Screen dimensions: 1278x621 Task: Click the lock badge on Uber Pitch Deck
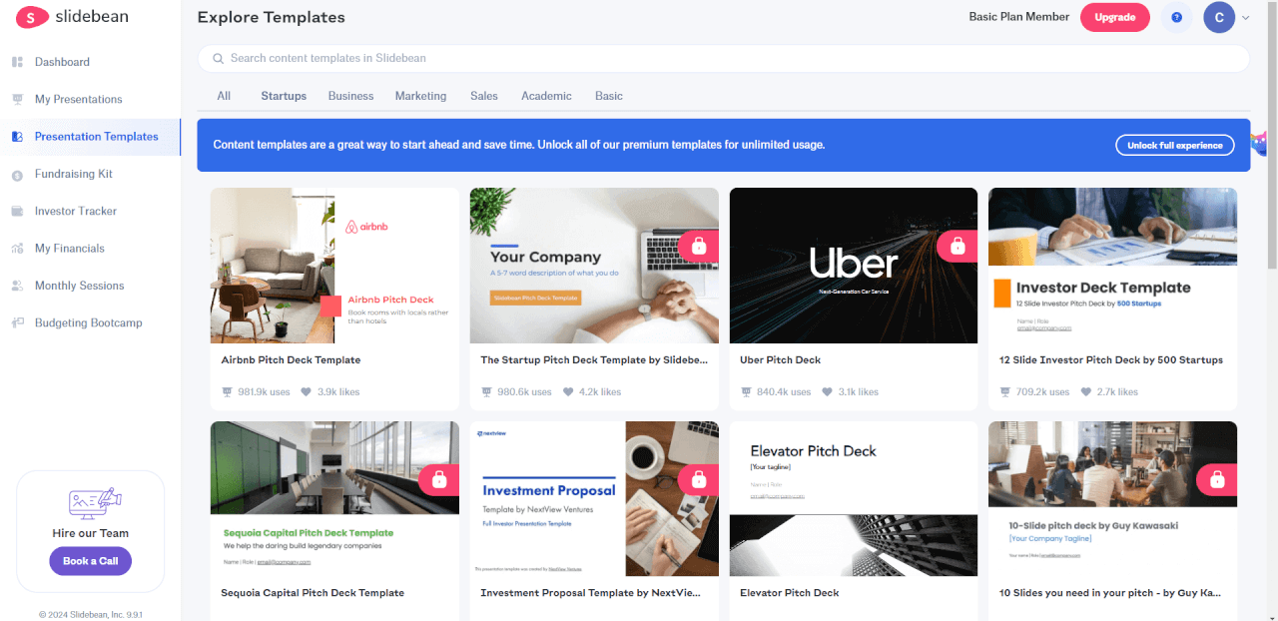(958, 246)
